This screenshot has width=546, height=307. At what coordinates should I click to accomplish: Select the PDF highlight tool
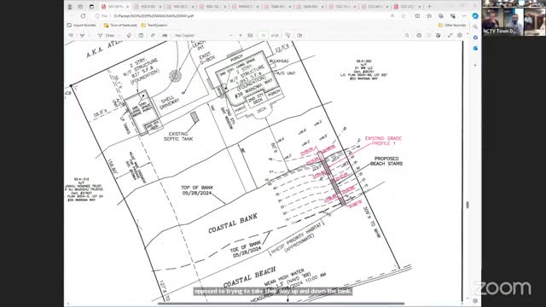point(82,36)
